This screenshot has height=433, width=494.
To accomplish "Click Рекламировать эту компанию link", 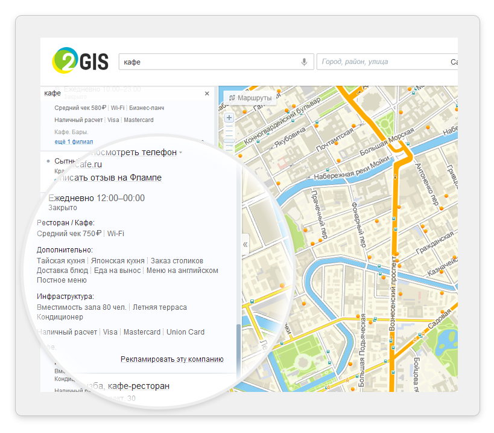I will [172, 359].
